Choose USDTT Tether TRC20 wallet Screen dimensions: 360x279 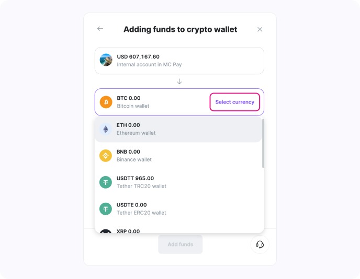point(178,182)
